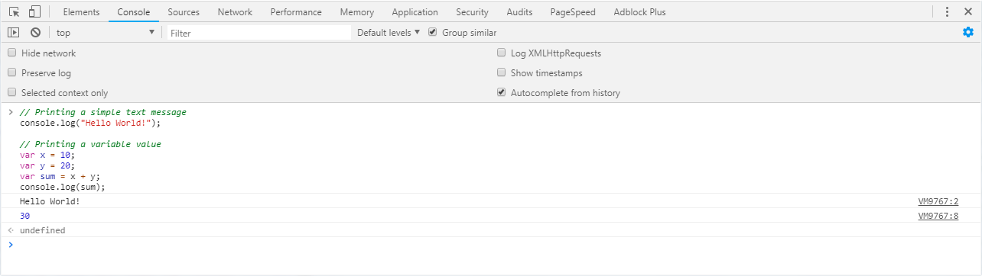982x276 pixels.
Task: Uncheck the Group similar checkbox
Action: point(433,32)
